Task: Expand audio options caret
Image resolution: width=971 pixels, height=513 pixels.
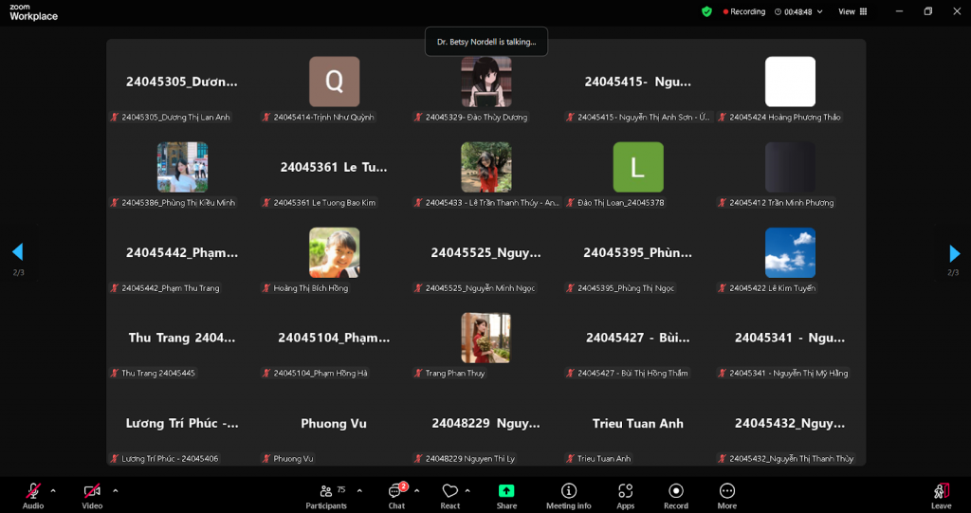Action: coord(53,490)
